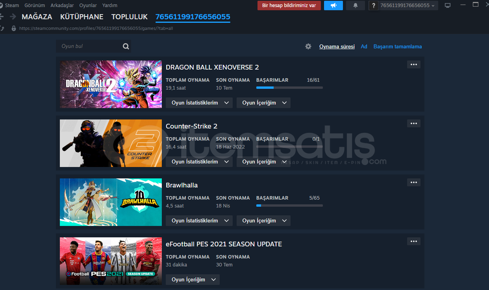Viewport: 489px width, 290px height.
Task: Expand Oyun İstatistiklerim for Counter-Strike 2
Action: pyautogui.click(x=199, y=162)
